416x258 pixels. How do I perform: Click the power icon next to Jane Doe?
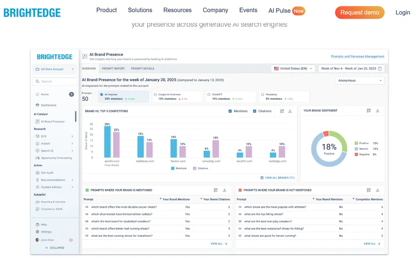[x=71, y=240]
